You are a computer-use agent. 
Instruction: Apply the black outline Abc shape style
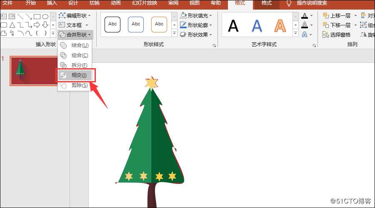pyautogui.click(x=112, y=25)
